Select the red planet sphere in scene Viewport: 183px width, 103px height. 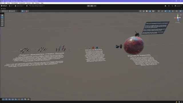134,45
